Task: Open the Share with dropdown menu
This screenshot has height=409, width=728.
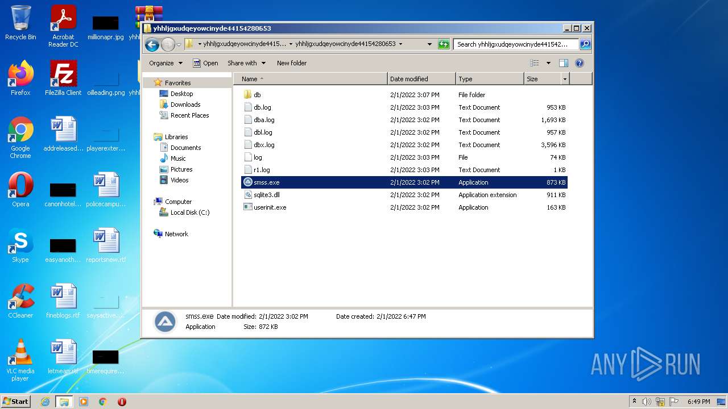Action: click(246, 63)
